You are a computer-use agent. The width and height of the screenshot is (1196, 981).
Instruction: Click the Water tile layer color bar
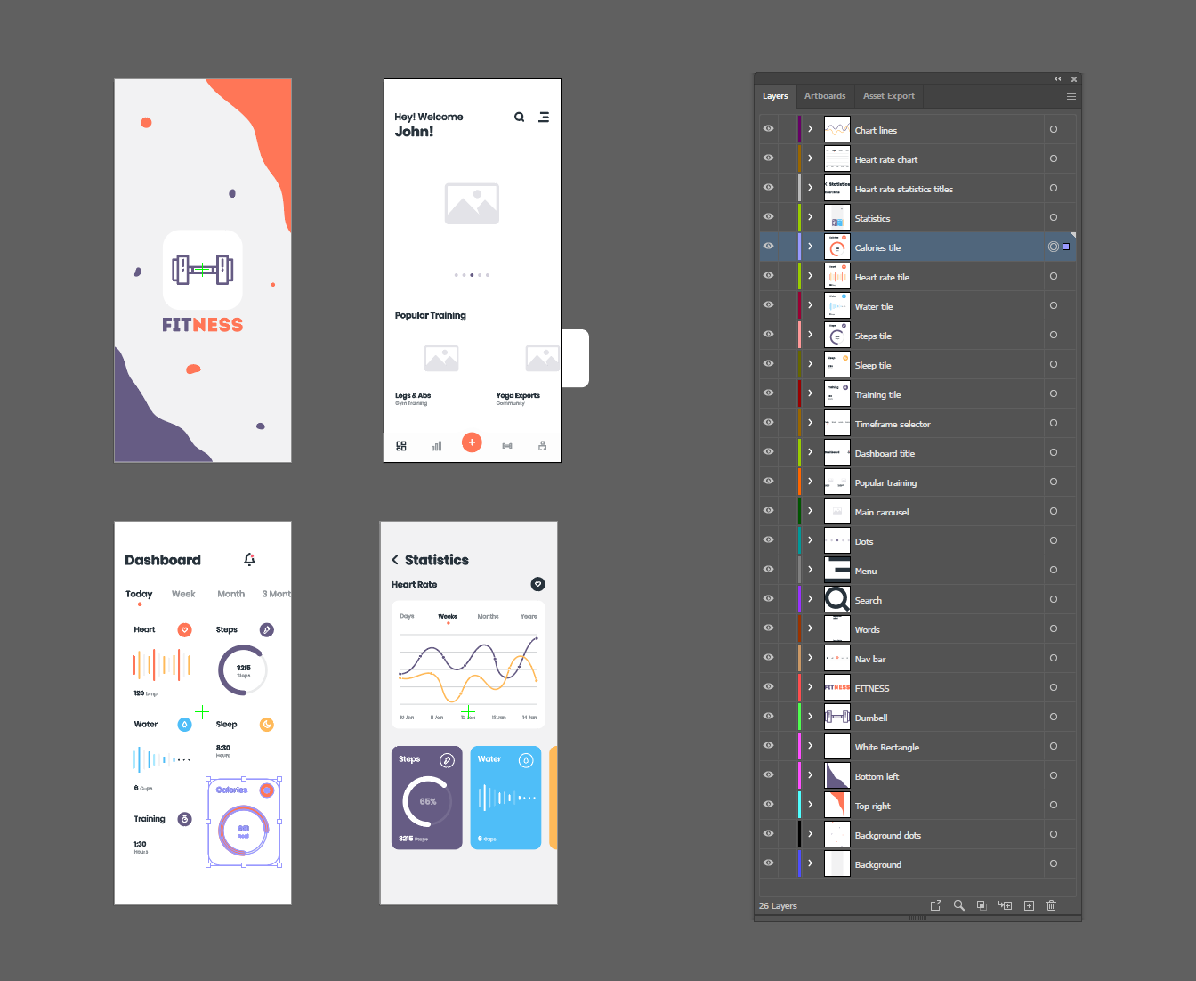(799, 305)
